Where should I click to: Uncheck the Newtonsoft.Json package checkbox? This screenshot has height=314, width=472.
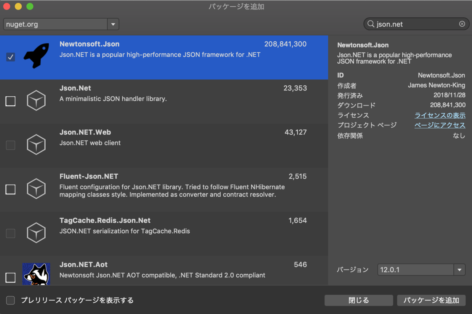click(x=10, y=57)
